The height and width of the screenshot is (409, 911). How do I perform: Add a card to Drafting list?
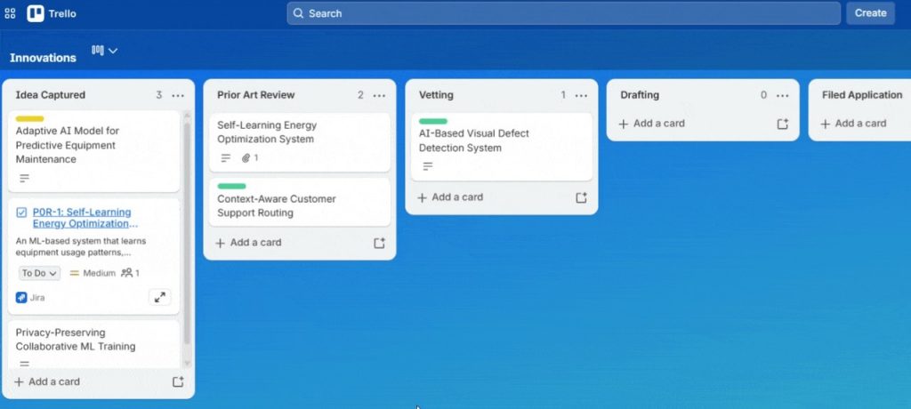tap(652, 124)
